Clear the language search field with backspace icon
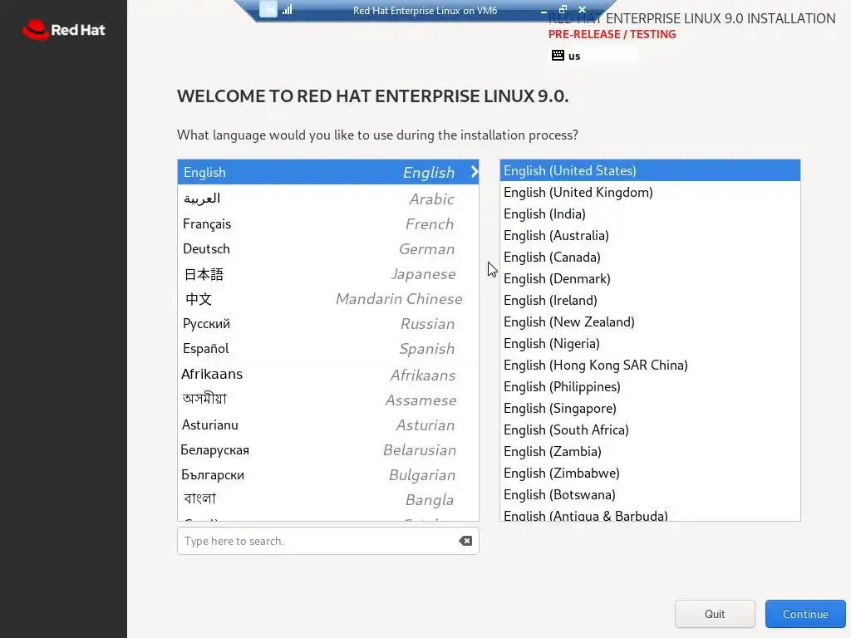The image size is (851, 638). [465, 541]
